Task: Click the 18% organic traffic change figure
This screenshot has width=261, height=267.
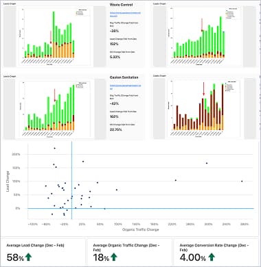Action: click(x=101, y=257)
